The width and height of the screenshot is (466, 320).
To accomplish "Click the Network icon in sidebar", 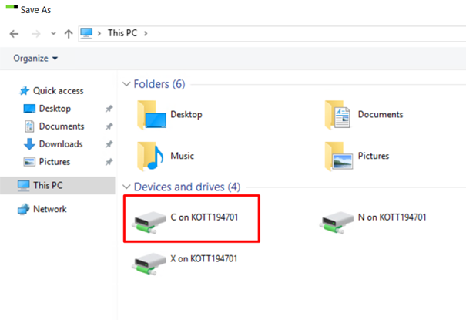I will tap(23, 209).
